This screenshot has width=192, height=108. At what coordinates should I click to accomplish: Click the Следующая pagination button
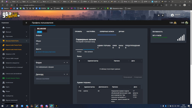tap(138, 77)
